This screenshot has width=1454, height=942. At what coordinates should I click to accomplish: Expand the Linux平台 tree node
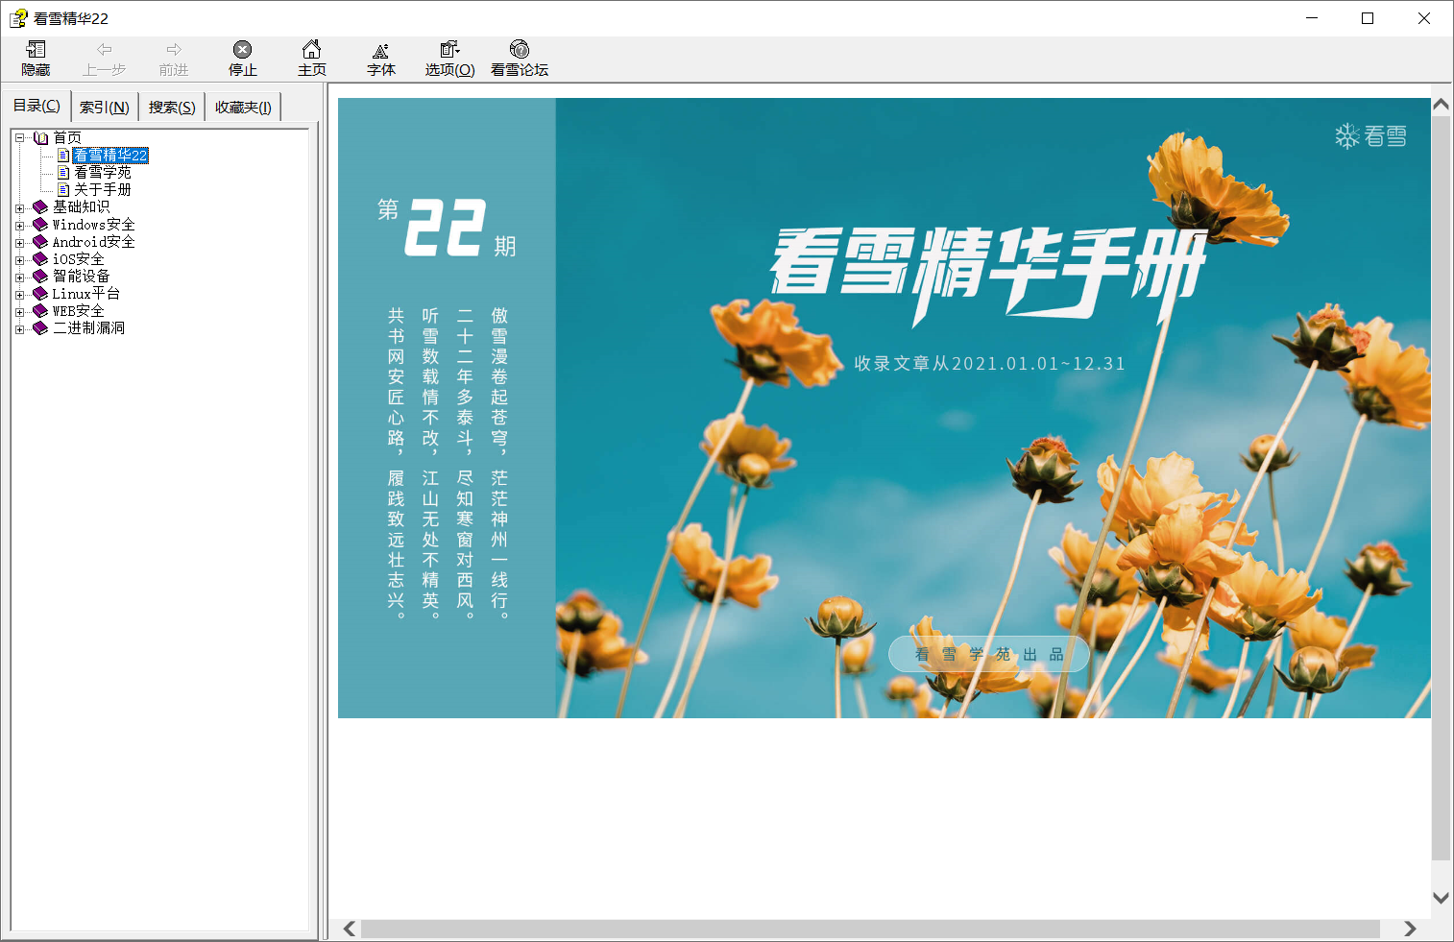(19, 295)
